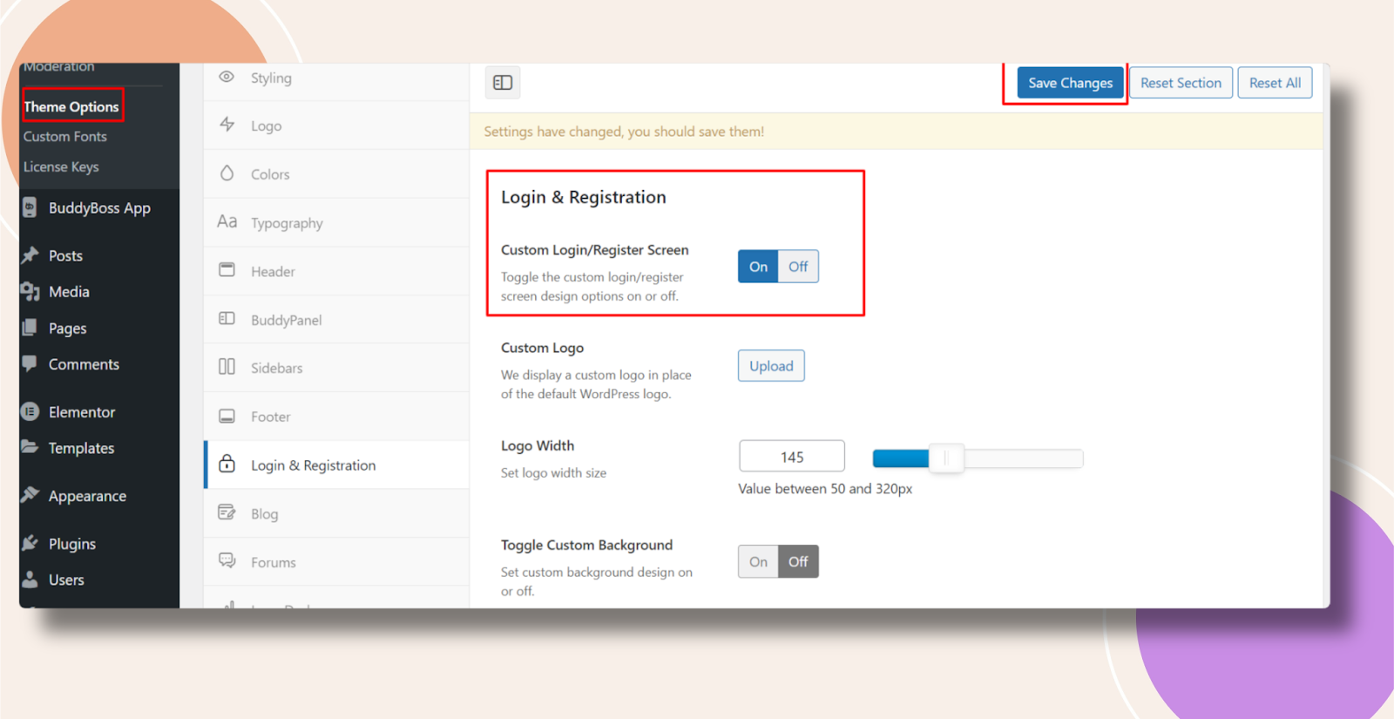The width and height of the screenshot is (1394, 719).
Task: Open Theme Options in admin menu
Action: pyautogui.click(x=71, y=106)
